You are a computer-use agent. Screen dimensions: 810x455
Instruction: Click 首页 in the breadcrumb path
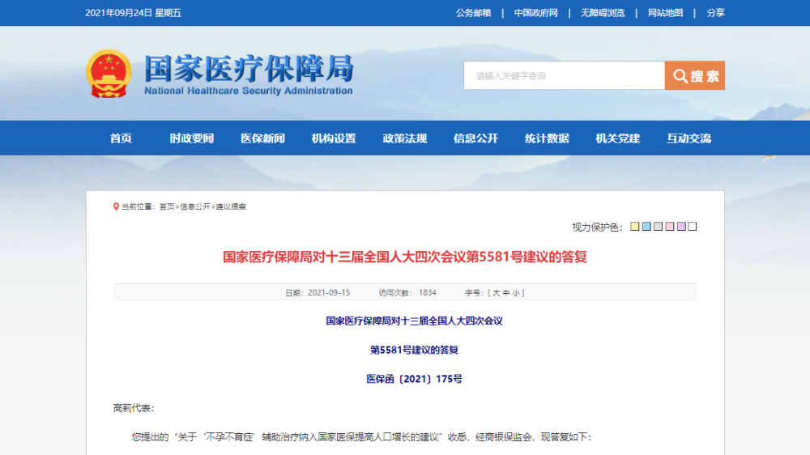coord(166,206)
